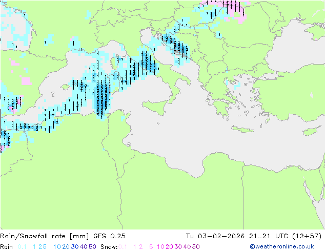Click the "Snow:" legend label
Screen dimensions: 325x251
point(109,247)
